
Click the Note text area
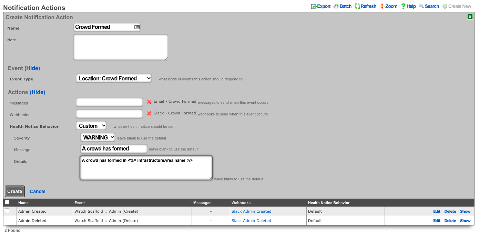(121, 47)
